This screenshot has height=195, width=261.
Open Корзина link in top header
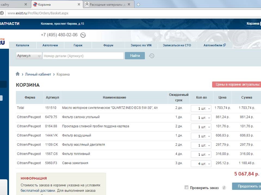click(253, 24)
